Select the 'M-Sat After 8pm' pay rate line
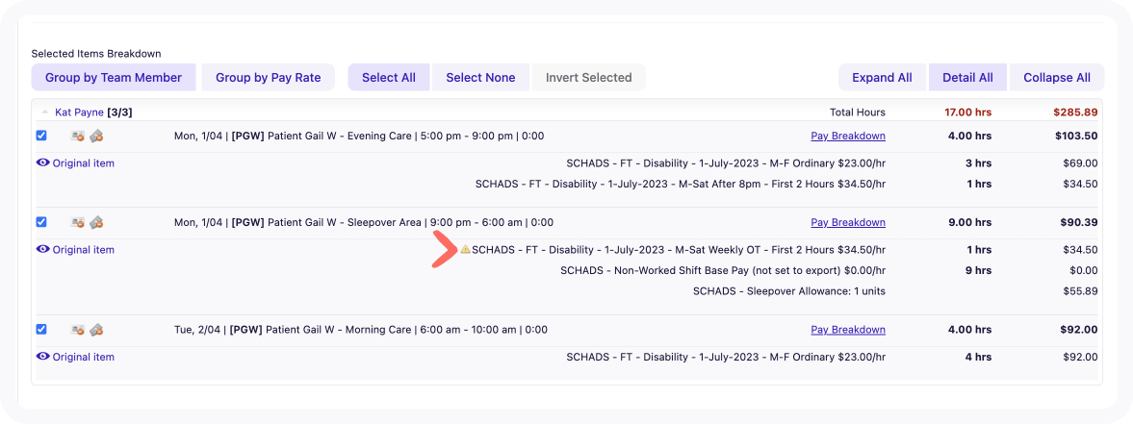Image resolution: width=1133 pixels, height=424 pixels. [x=681, y=184]
